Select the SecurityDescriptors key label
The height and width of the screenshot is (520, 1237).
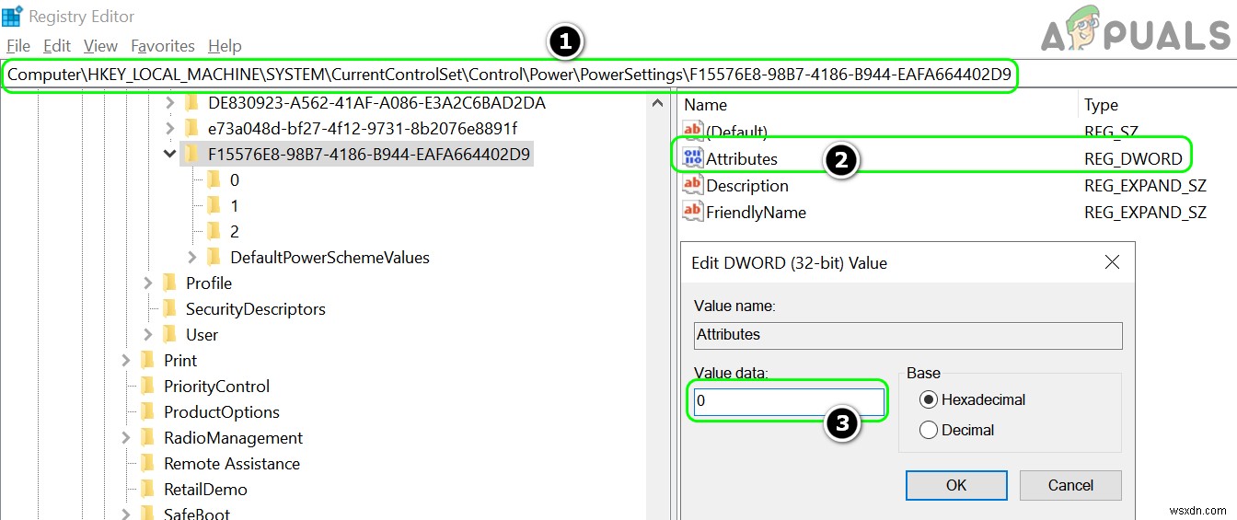[x=256, y=308]
